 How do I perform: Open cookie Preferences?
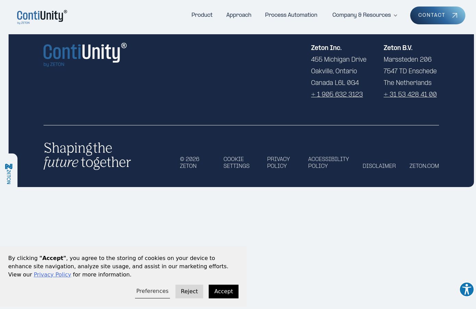(152, 291)
